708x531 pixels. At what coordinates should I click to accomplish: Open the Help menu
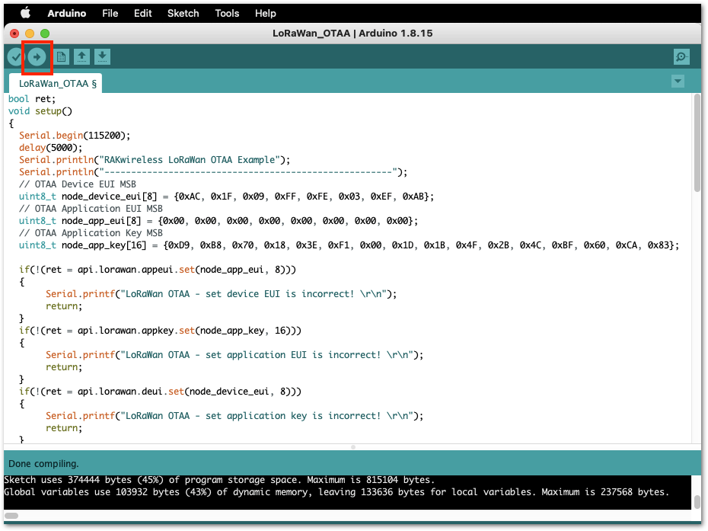[x=265, y=13]
